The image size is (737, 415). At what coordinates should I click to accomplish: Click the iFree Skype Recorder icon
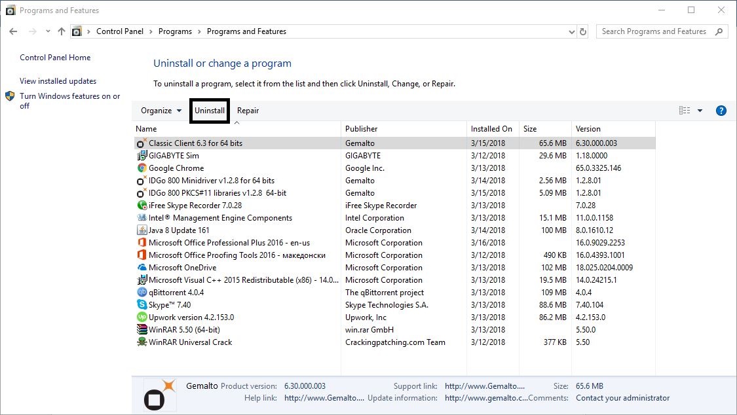[x=142, y=205]
